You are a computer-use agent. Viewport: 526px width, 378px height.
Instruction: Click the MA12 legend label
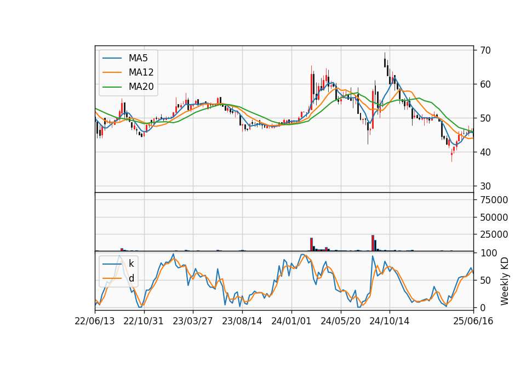(141, 72)
